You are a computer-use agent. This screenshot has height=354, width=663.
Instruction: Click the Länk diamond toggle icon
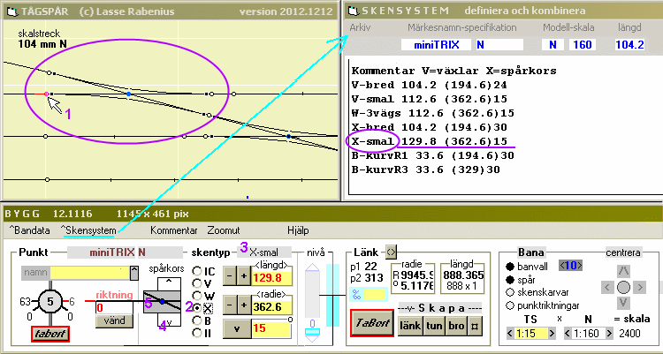pyautogui.click(x=392, y=253)
